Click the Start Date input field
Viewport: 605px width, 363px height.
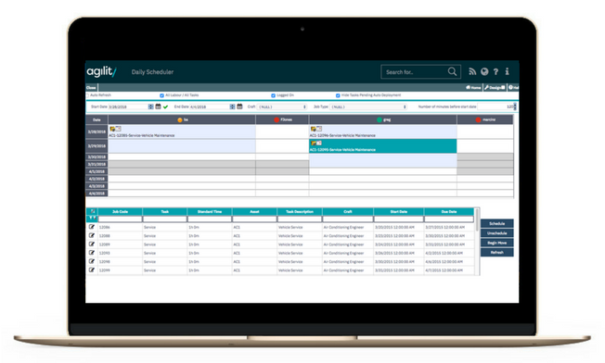[x=128, y=107]
